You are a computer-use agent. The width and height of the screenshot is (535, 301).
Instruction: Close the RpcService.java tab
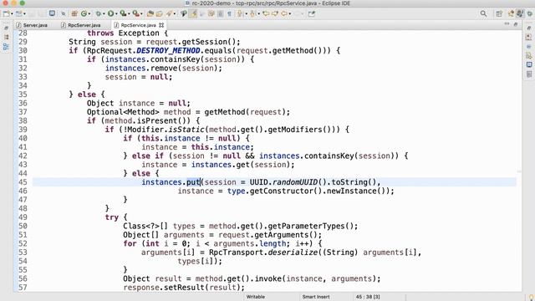coord(161,25)
